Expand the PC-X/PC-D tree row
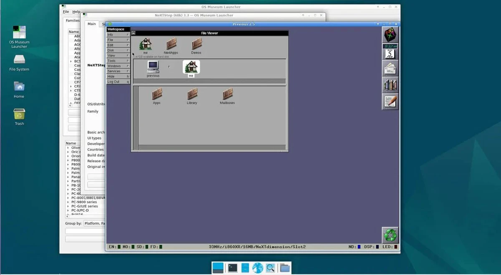Image resolution: width=501 pixels, height=275 pixels. pos(68,210)
